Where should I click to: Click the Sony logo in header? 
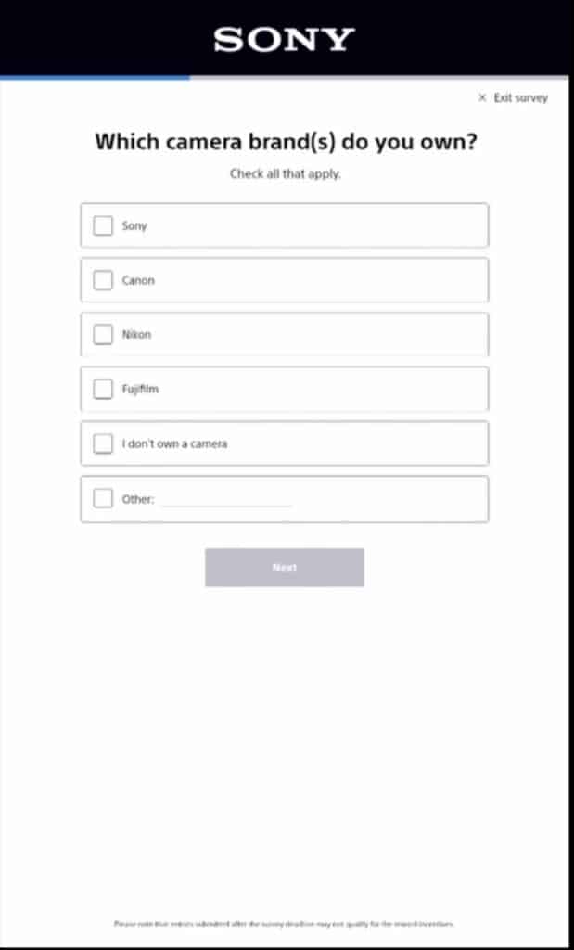pos(285,40)
